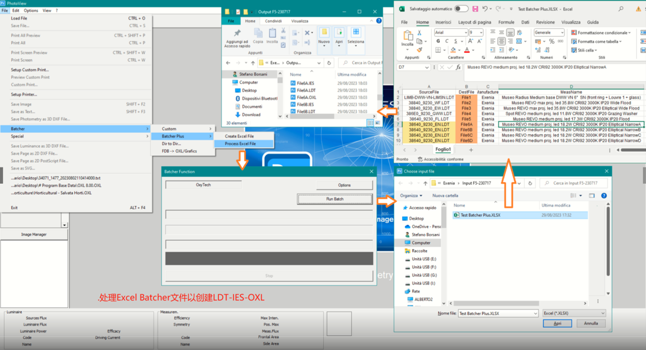This screenshot has width=646, height=350.
Task: Click the Excel save icon
Action: (475, 9)
